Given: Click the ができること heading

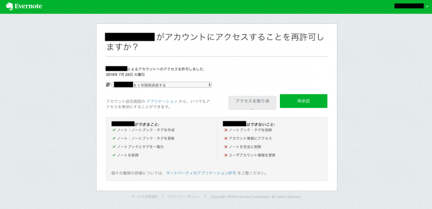Looking at the screenshot, I should pos(147,125).
